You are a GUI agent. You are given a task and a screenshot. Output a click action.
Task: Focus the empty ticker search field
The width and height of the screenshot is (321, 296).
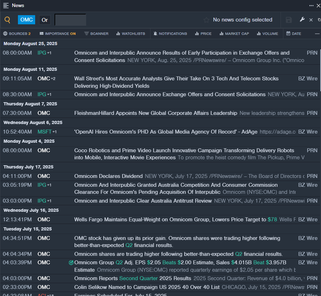point(70,20)
